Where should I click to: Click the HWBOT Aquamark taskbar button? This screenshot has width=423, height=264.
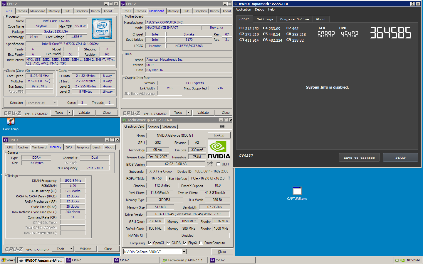pos(41,260)
